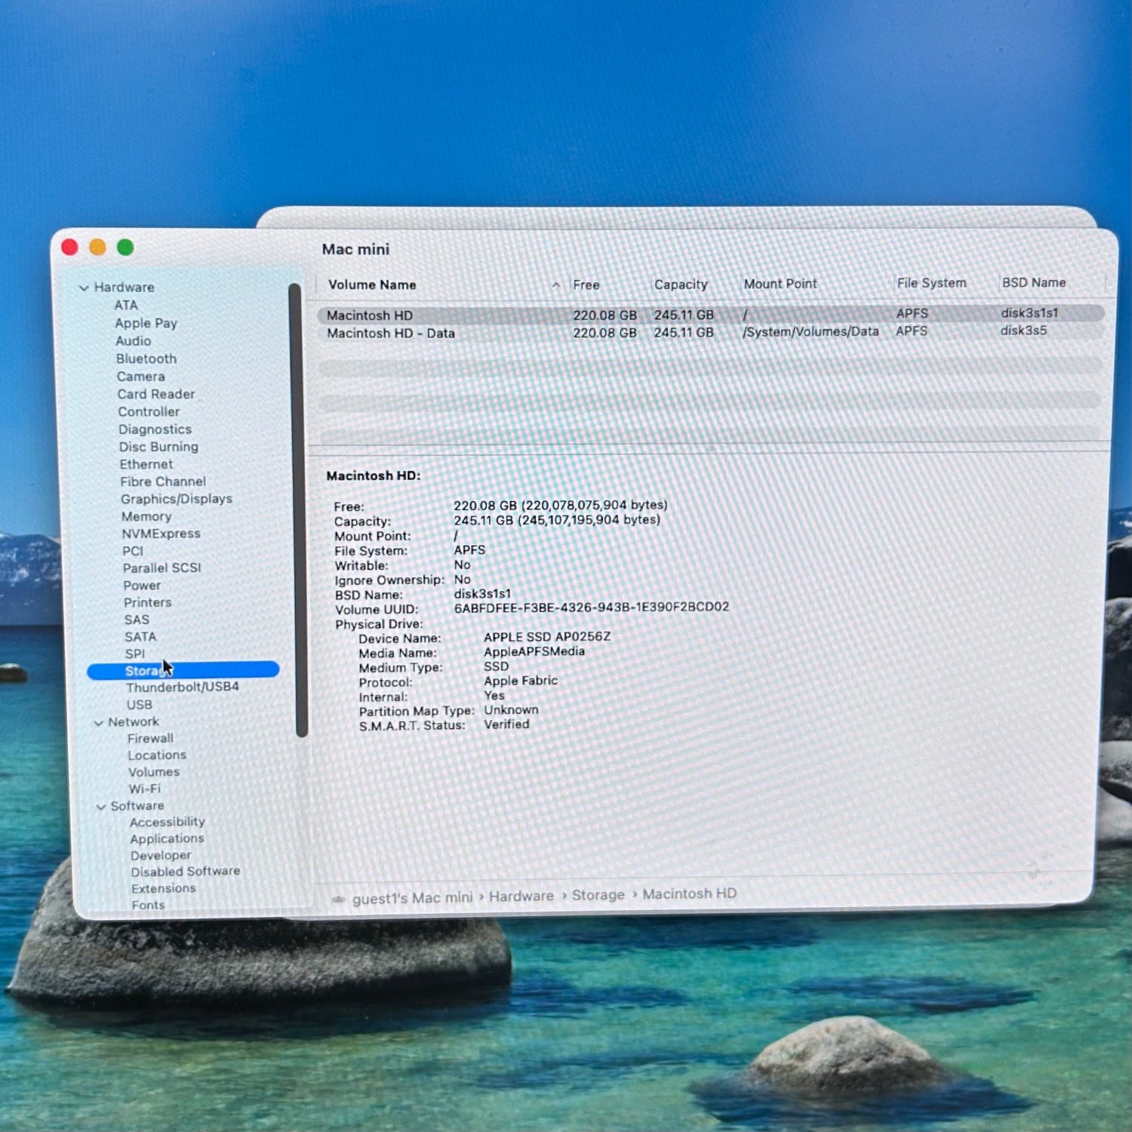The width and height of the screenshot is (1132, 1132).
Task: Collapse the Software section in sidebar
Action: coord(101,807)
